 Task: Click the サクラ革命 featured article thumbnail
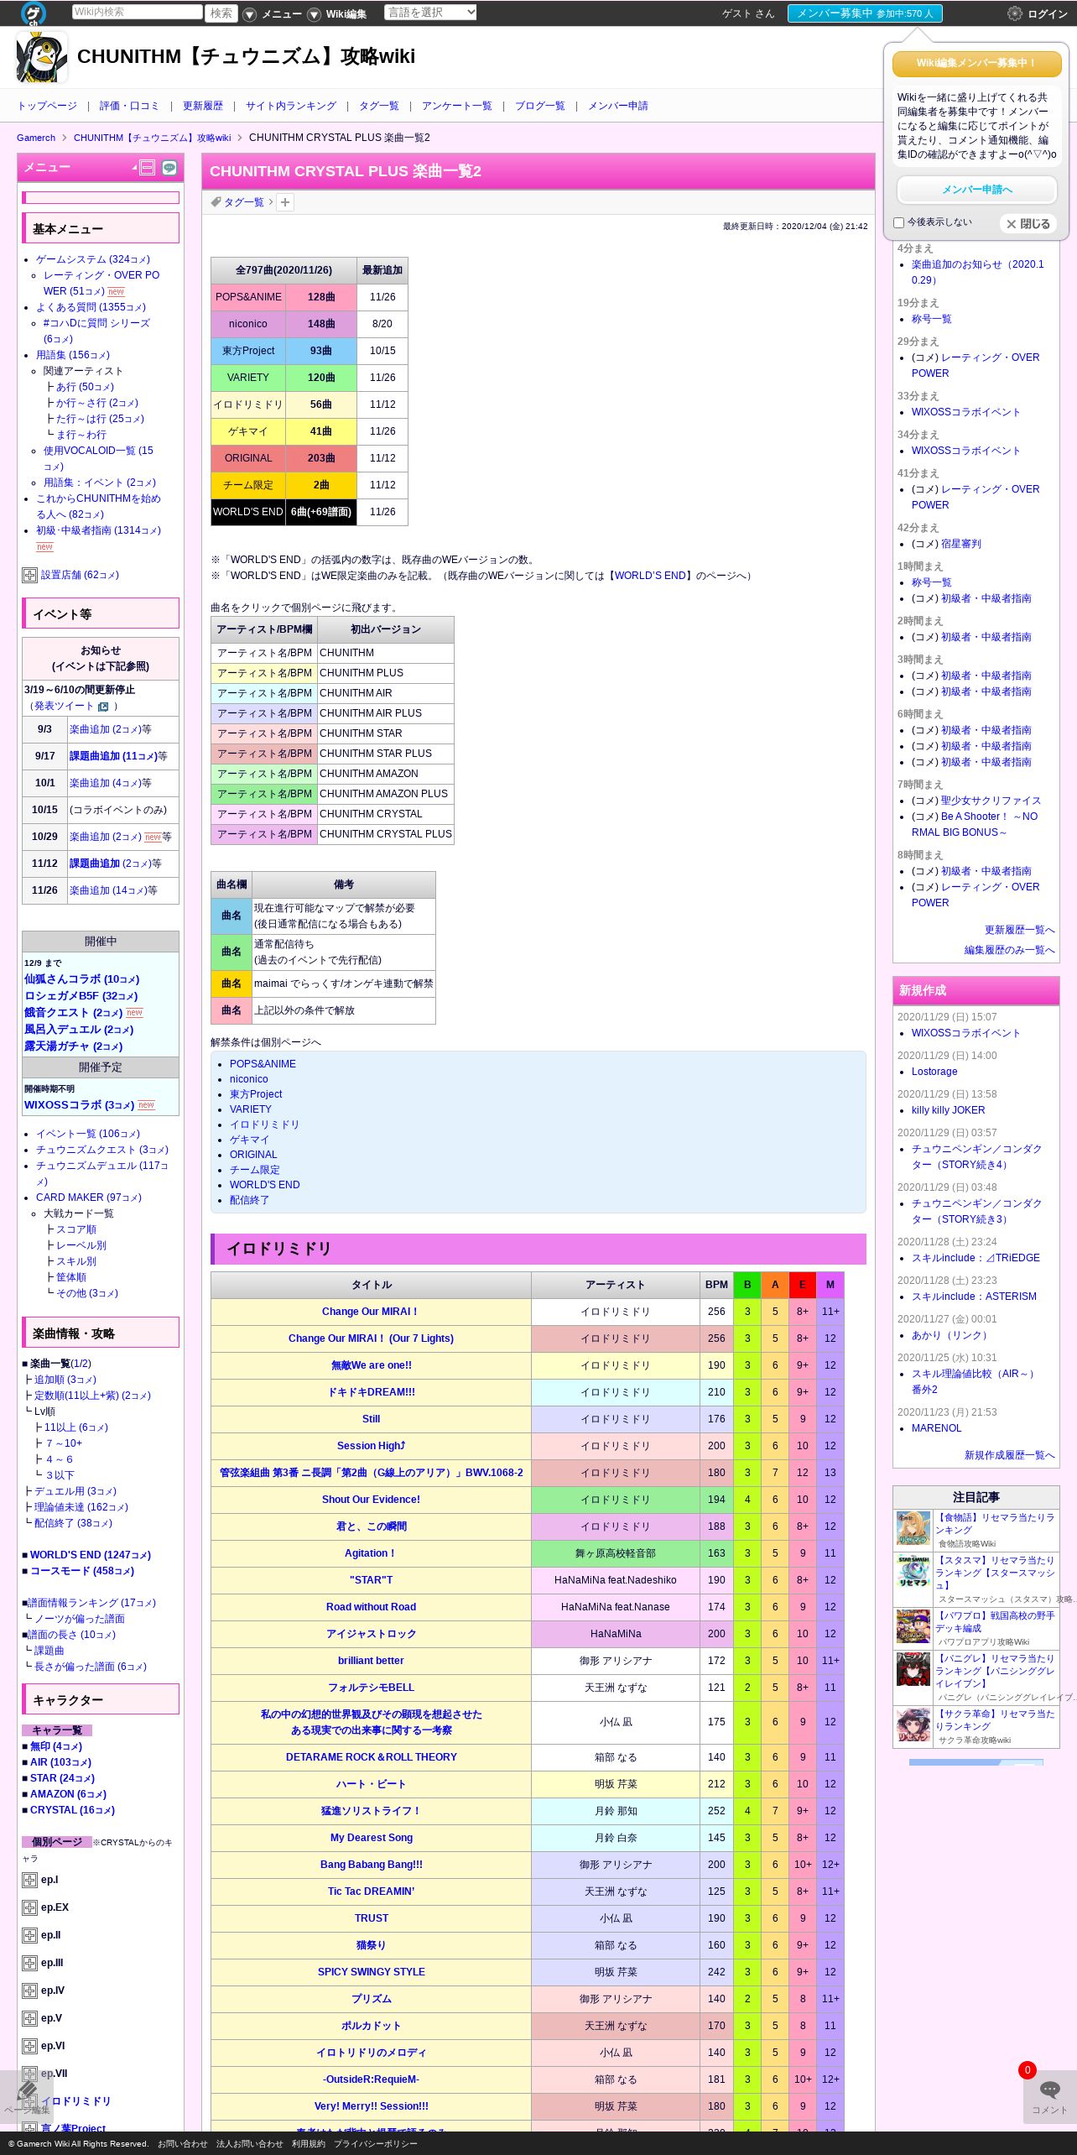(913, 1725)
